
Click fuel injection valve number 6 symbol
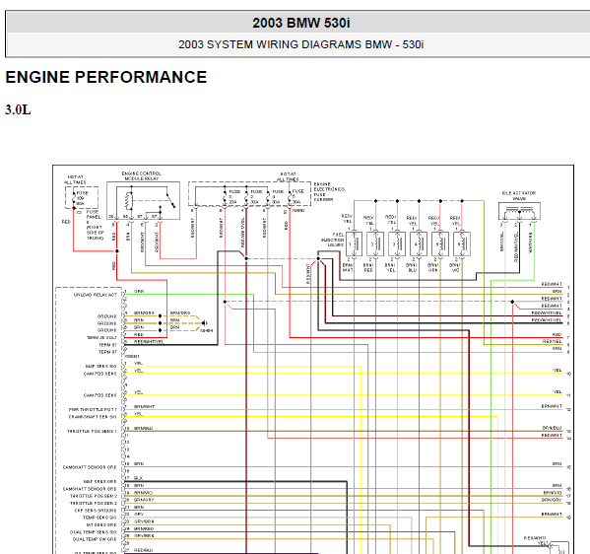point(462,244)
